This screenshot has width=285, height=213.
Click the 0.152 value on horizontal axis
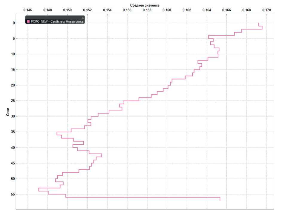(x=88, y=10)
